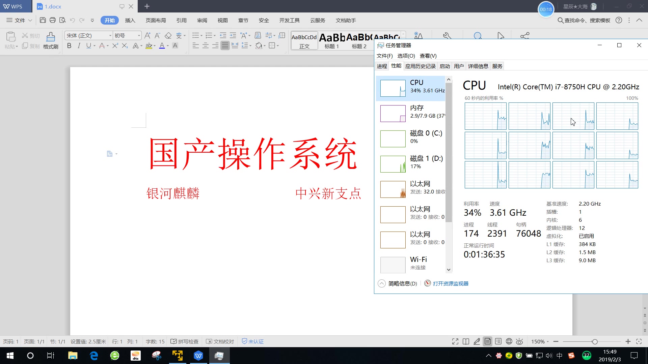Image resolution: width=648 pixels, height=364 pixels.
Task: Toggle eye protection mode icon
Action: [x=519, y=341]
